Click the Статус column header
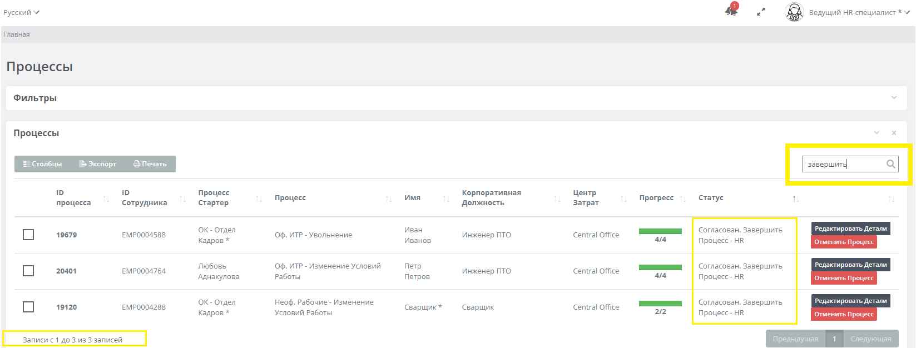916x348 pixels. pyautogui.click(x=711, y=198)
